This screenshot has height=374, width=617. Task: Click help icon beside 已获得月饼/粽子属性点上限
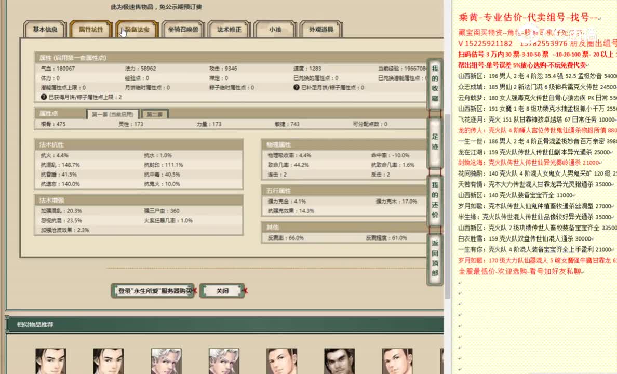[x=44, y=97]
